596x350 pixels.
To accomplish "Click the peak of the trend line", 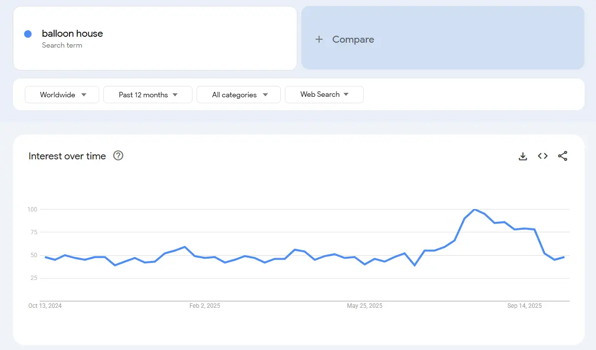I will pos(475,210).
